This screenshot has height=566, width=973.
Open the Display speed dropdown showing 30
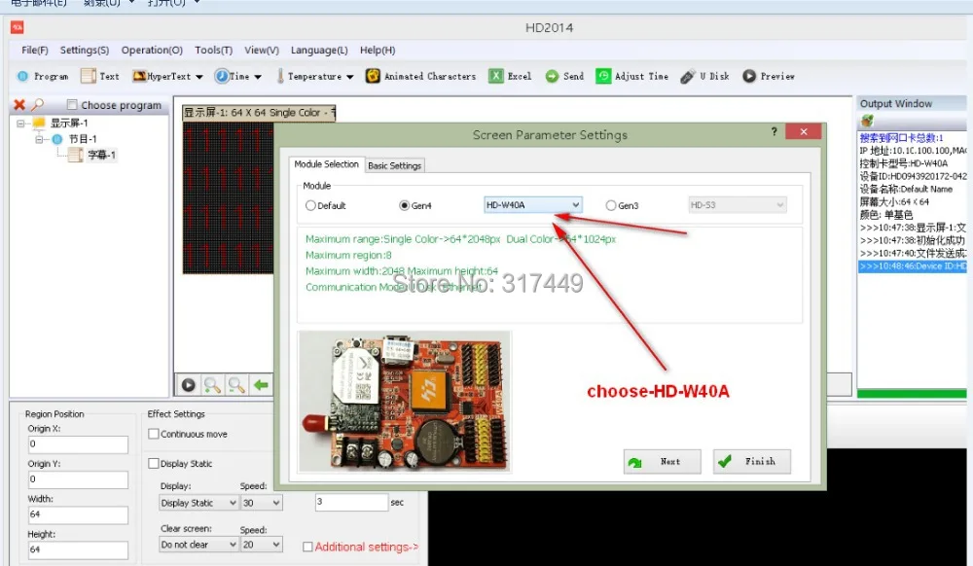pos(262,503)
